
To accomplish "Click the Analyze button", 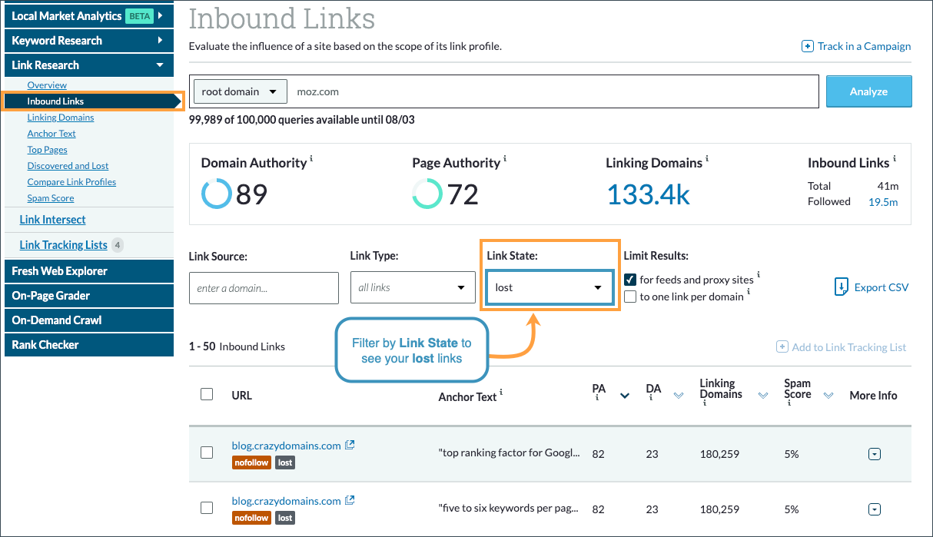I will (x=868, y=91).
